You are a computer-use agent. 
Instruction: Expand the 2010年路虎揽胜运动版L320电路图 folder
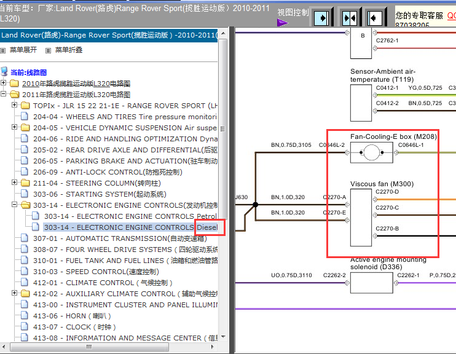pyautogui.click(x=3, y=82)
